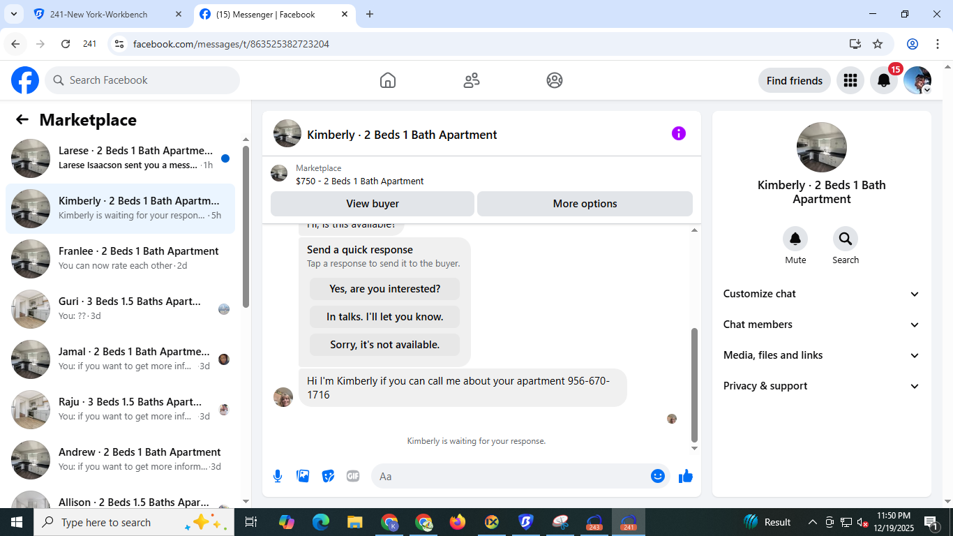This screenshot has width=953, height=536.
Task: Open conversation information purple icon
Action: pos(679,133)
